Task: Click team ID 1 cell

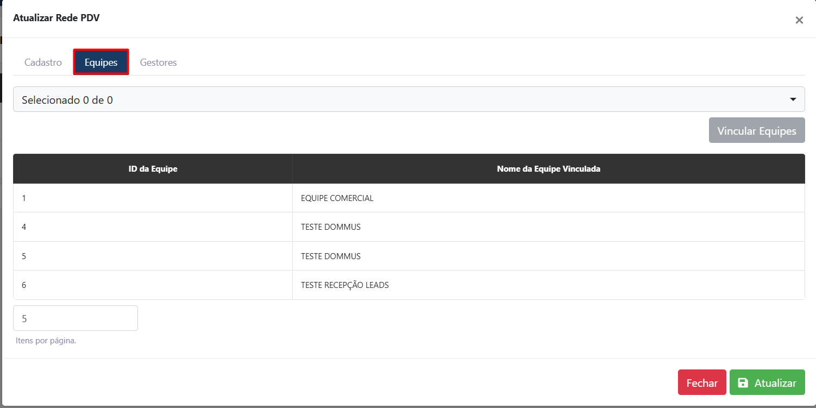Action: click(24, 198)
